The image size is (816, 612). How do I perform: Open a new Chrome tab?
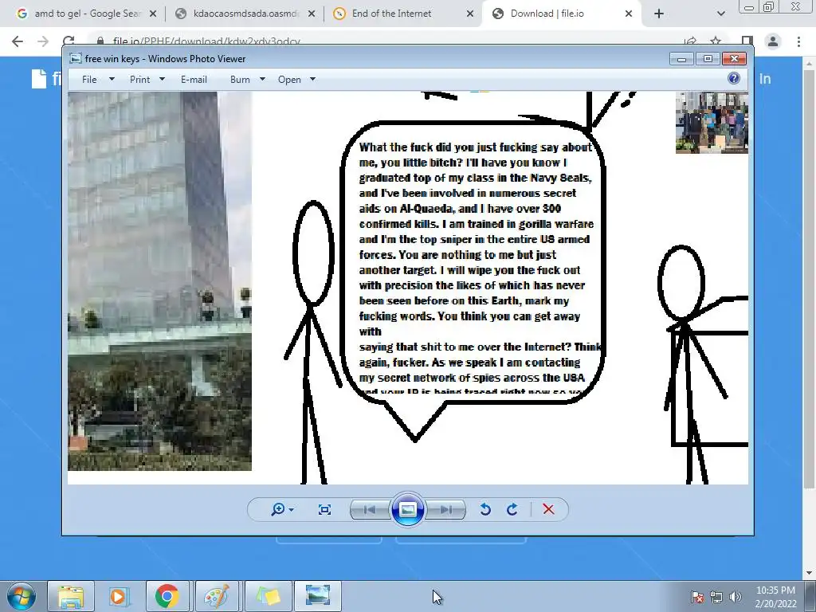click(659, 14)
